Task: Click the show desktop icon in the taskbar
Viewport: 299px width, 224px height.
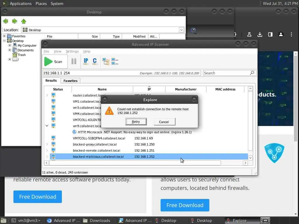Action: (4, 220)
